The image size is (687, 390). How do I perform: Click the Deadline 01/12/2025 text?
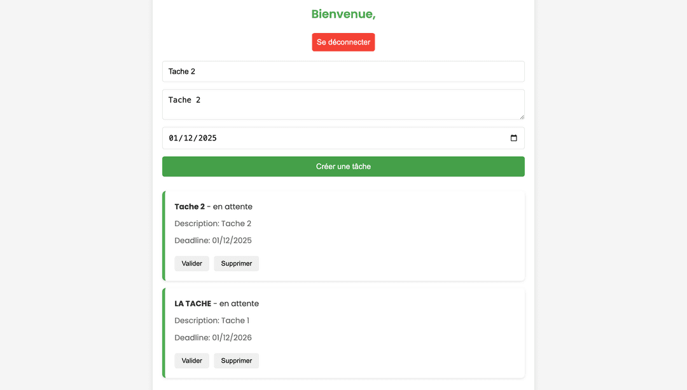coord(213,240)
